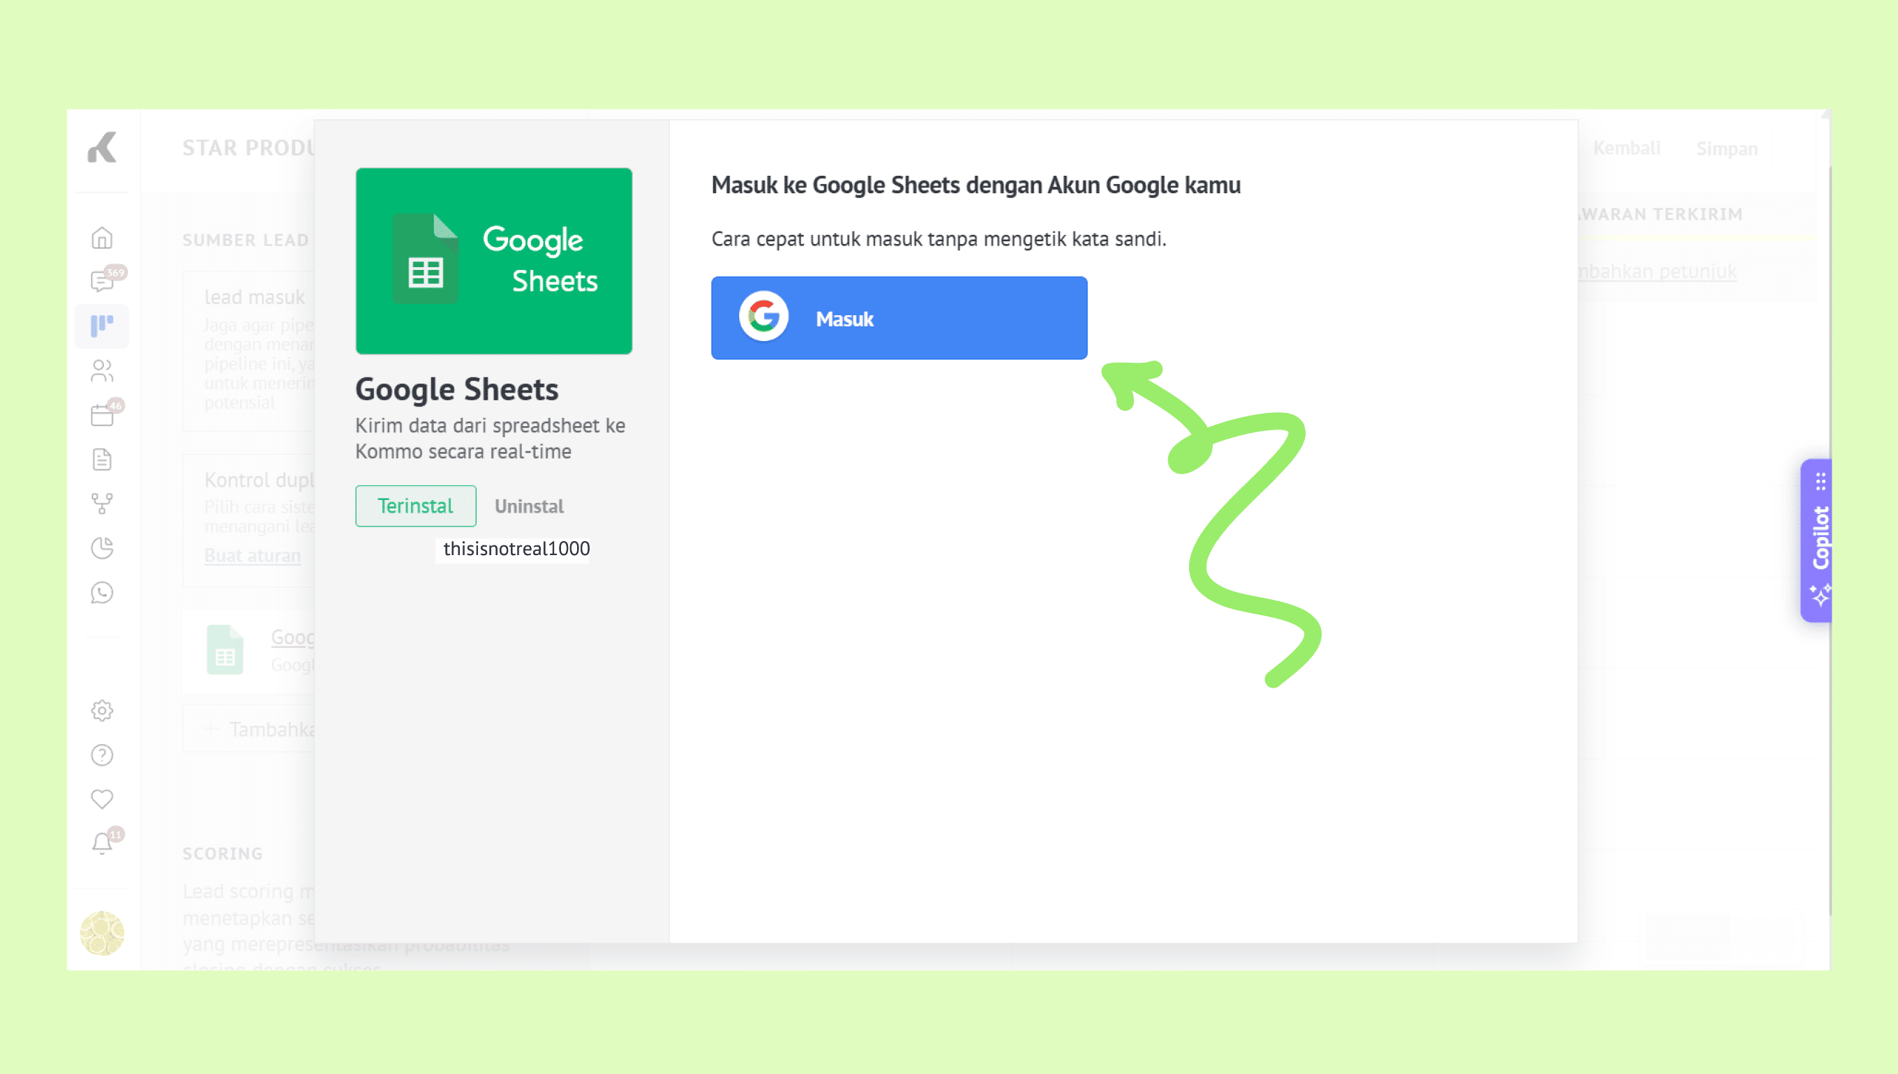Open the Chats icon with 369 badge
Viewport: 1898px width, 1074px height.
coord(102,281)
